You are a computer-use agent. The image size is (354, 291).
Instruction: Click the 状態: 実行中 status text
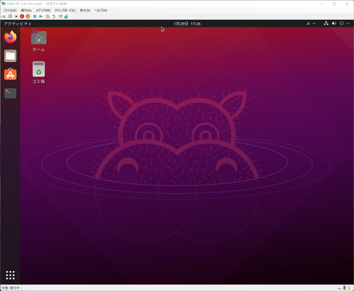(x=11, y=288)
